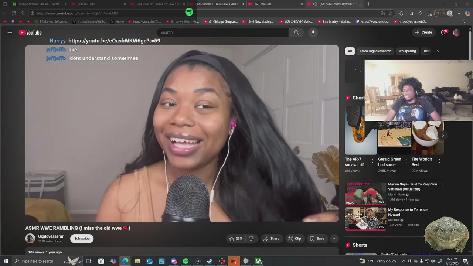Screen dimensions: 473x266
Task: Open the account avatar menu
Action: (x=457, y=33)
